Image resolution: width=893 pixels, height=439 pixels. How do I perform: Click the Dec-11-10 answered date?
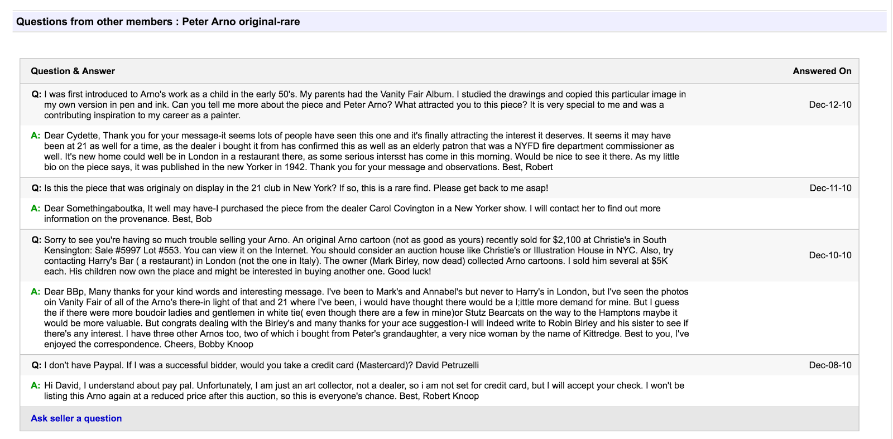click(x=830, y=188)
